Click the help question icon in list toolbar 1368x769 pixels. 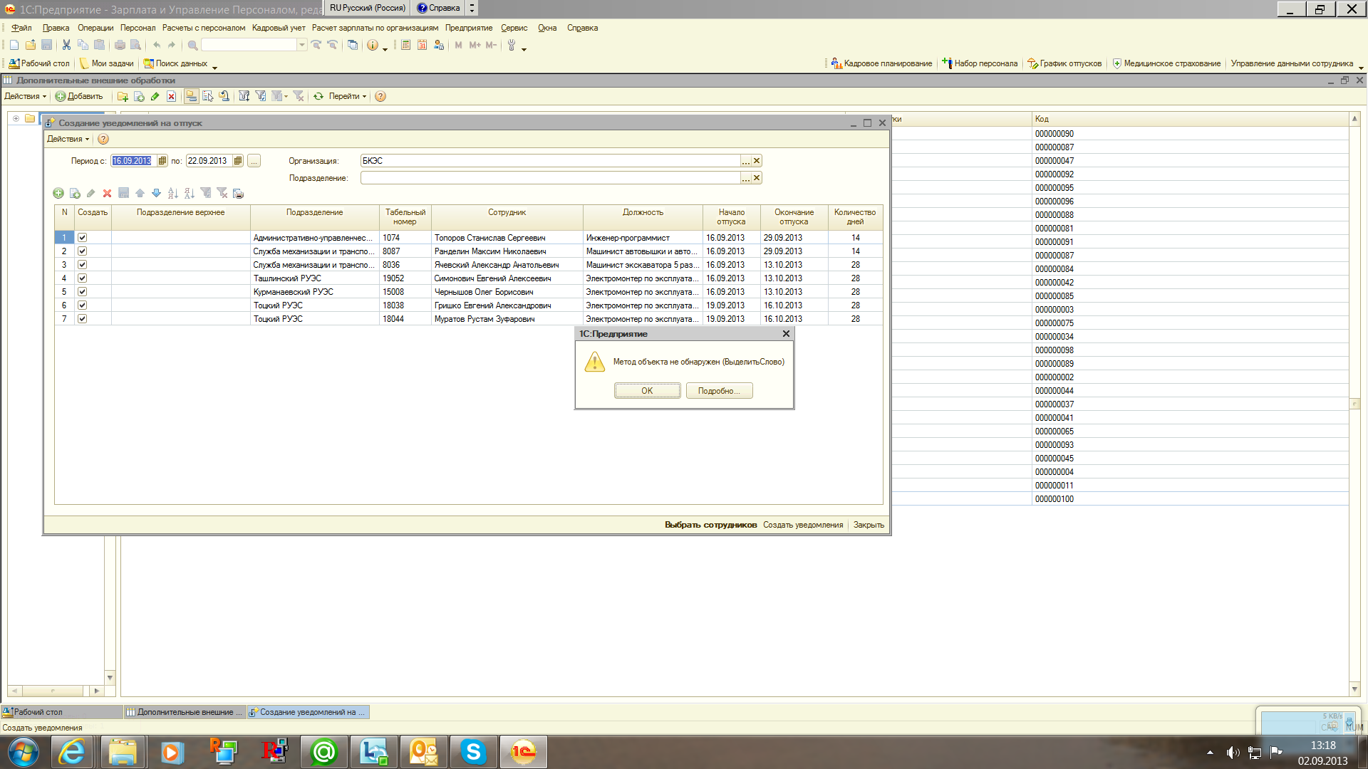(x=380, y=96)
